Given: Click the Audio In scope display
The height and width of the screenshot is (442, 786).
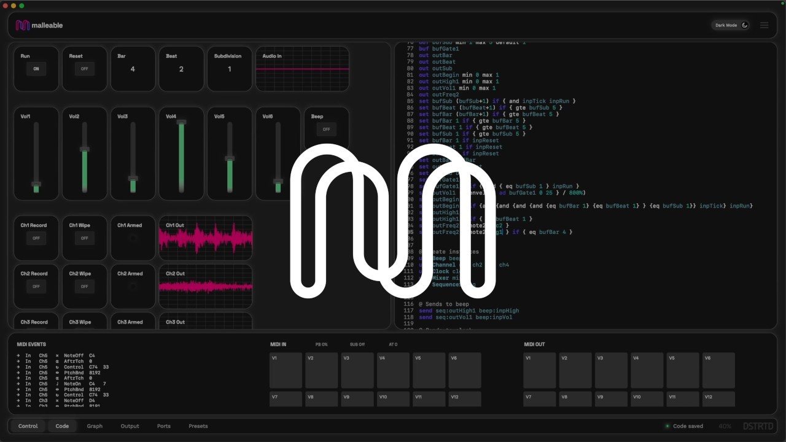Looking at the screenshot, I should [x=302, y=69].
